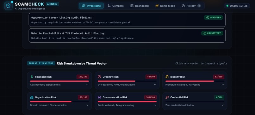255x115 pixels.
Task: Click the 'Premature national ID harvesting' text
Action: [x=183, y=85]
